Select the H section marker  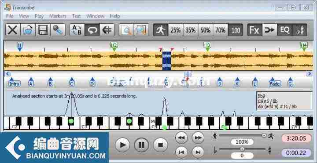click(19, 47)
